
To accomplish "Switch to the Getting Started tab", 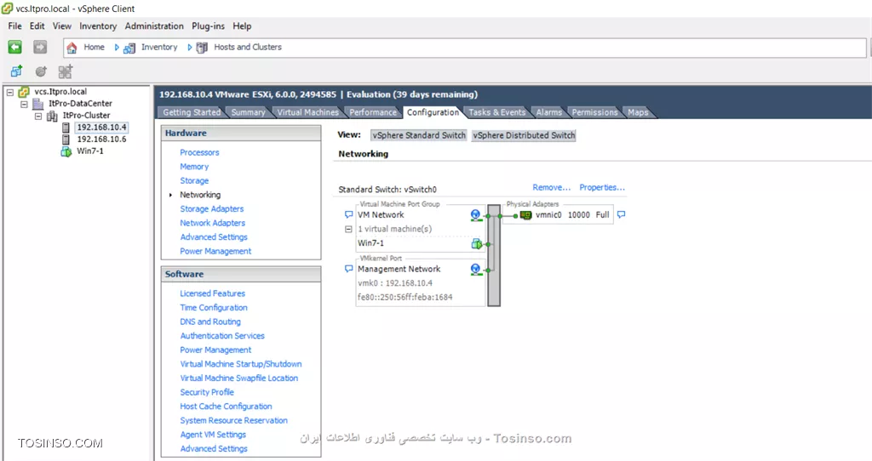I will [x=192, y=112].
